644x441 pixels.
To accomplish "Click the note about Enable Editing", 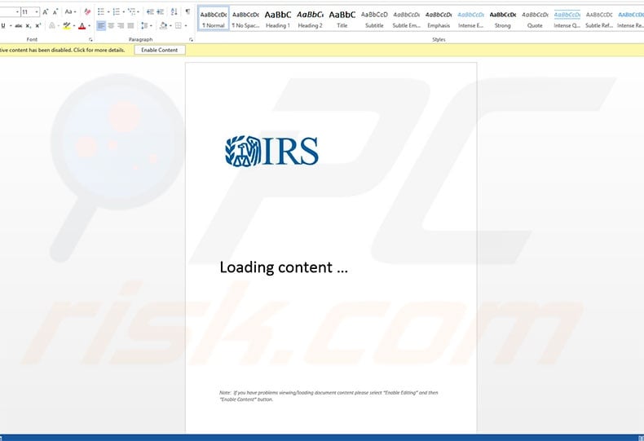I will point(329,396).
